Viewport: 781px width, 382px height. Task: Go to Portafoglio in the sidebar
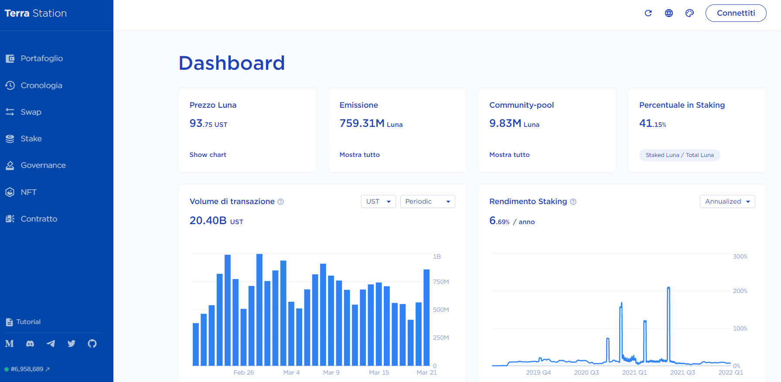click(42, 58)
